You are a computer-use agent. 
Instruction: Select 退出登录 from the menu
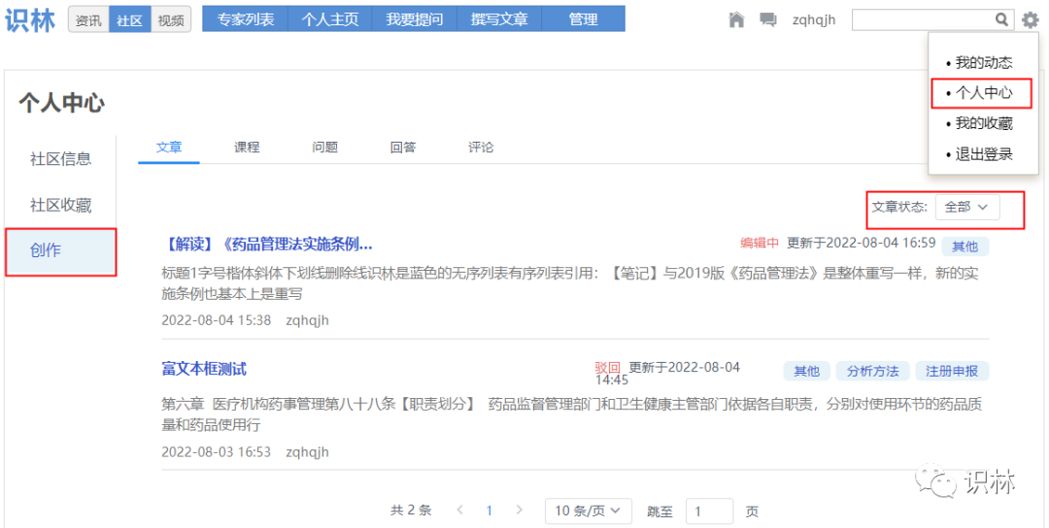pyautogui.click(x=983, y=154)
